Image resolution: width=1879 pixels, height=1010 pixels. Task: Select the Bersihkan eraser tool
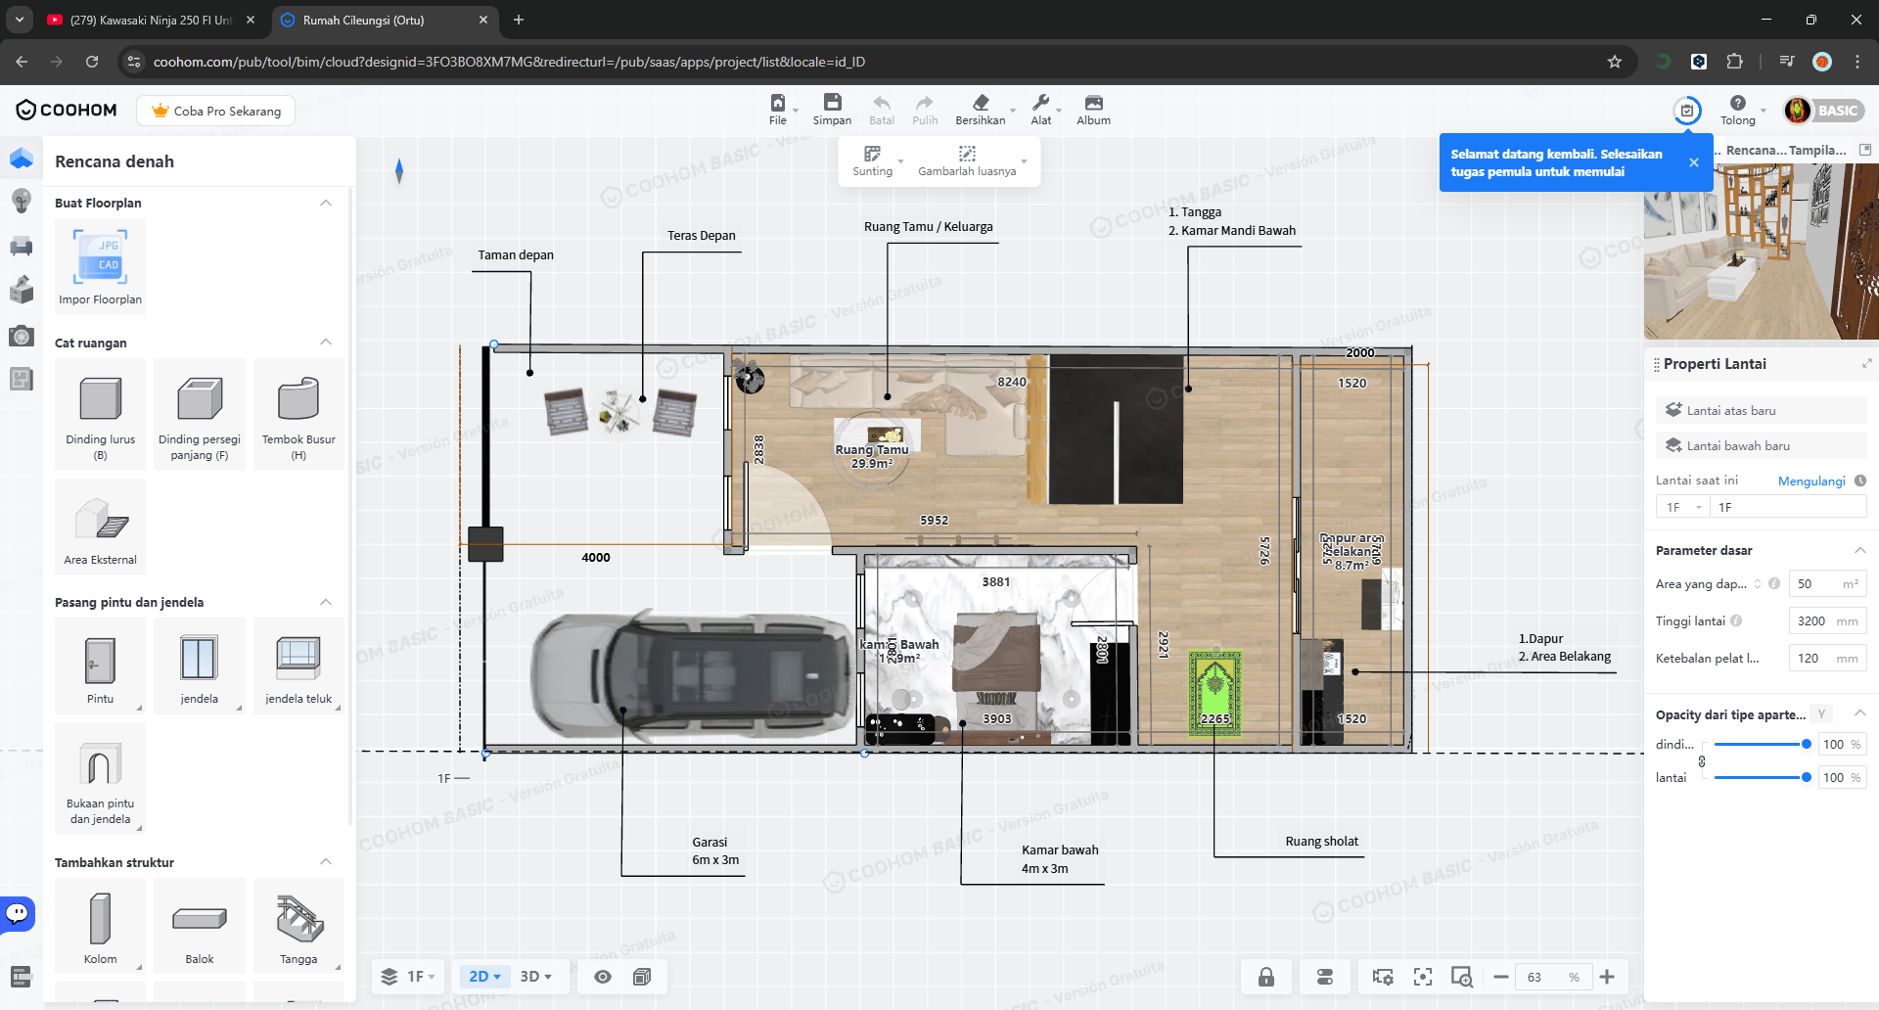pyautogui.click(x=980, y=104)
